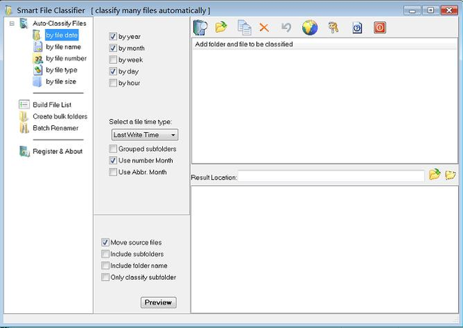Image resolution: width=463 pixels, height=328 pixels.
Task: Open Create bulk folders
Action: [x=60, y=116]
